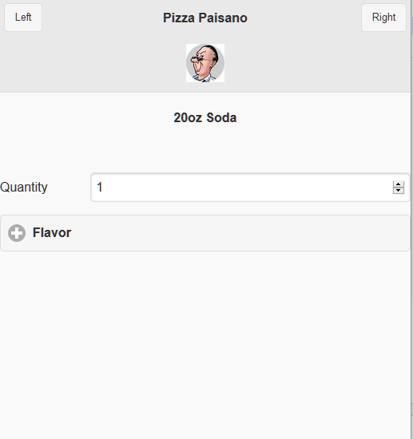Image resolution: width=413 pixels, height=439 pixels.
Task: Click the Quantity label text
Action: pyautogui.click(x=24, y=187)
